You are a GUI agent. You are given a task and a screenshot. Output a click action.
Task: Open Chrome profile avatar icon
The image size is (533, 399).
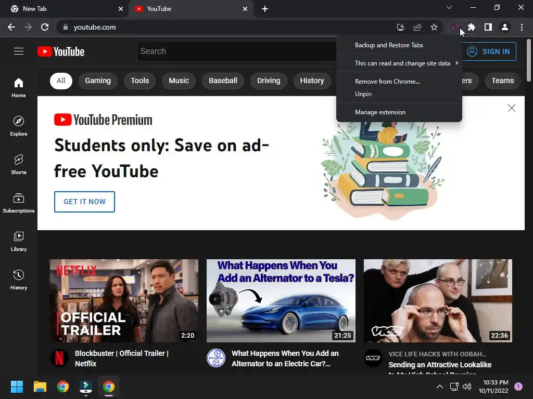(505, 27)
